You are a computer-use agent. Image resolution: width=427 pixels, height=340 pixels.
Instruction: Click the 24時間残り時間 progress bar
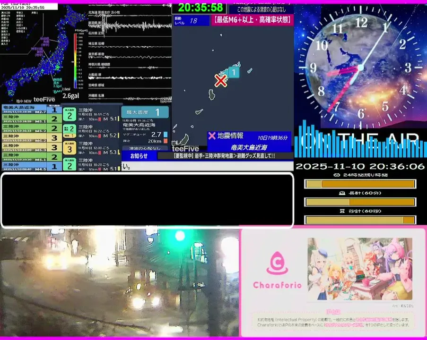click(x=360, y=184)
